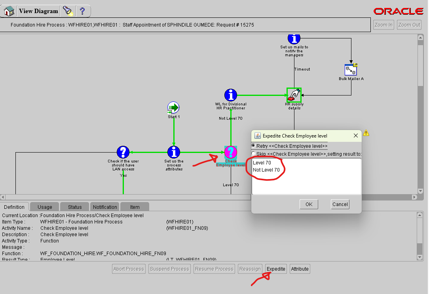
Task: Switch to the Notification tab
Action: click(105, 207)
